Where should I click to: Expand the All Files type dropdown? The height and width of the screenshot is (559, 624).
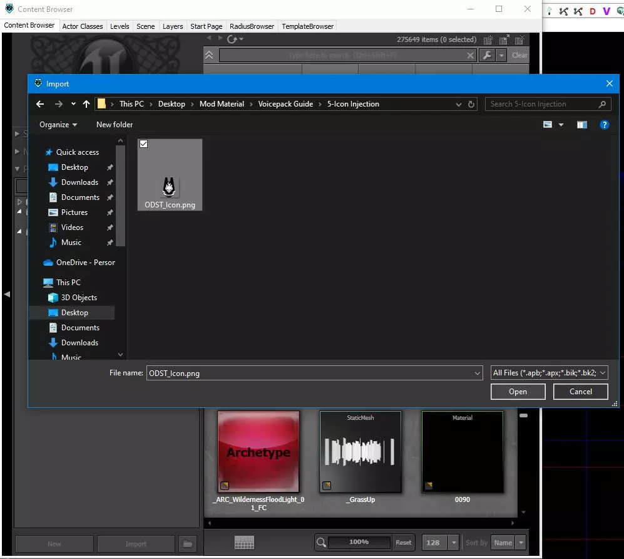click(x=549, y=373)
